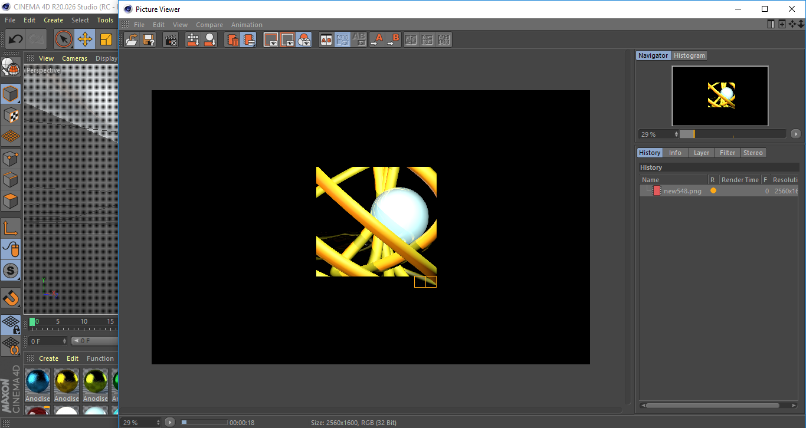Click the timeline current frame 0 F field
The width and height of the screenshot is (806, 428).
click(47, 341)
